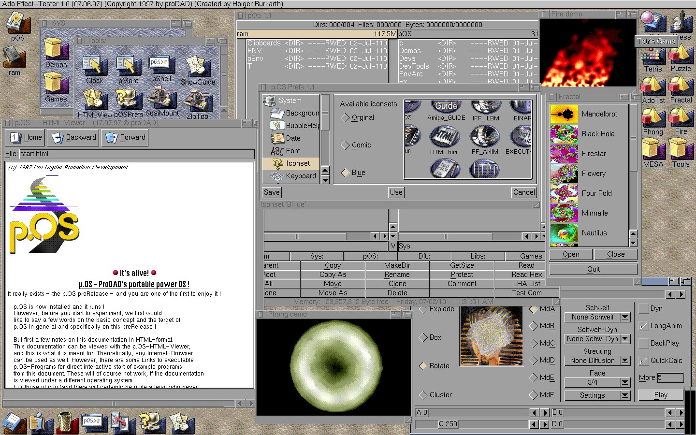Click Use in p.OS Prefs
The image size is (696, 435).
(x=396, y=192)
